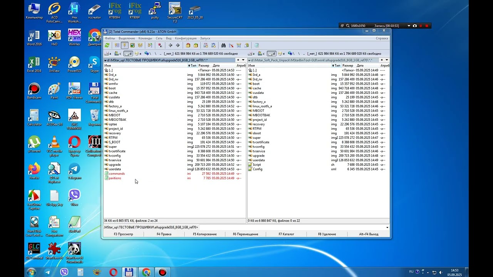Open Telegram in taskbar
Image resolution: width=493 pixels, height=277 pixels.
tap(48, 272)
